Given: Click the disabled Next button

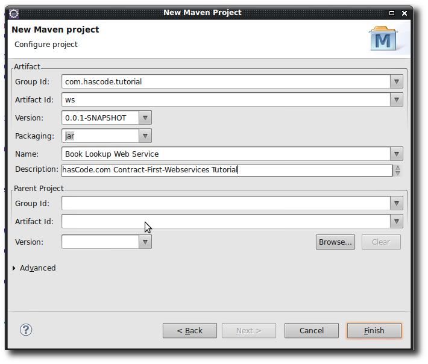Looking at the screenshot, I should point(249,331).
